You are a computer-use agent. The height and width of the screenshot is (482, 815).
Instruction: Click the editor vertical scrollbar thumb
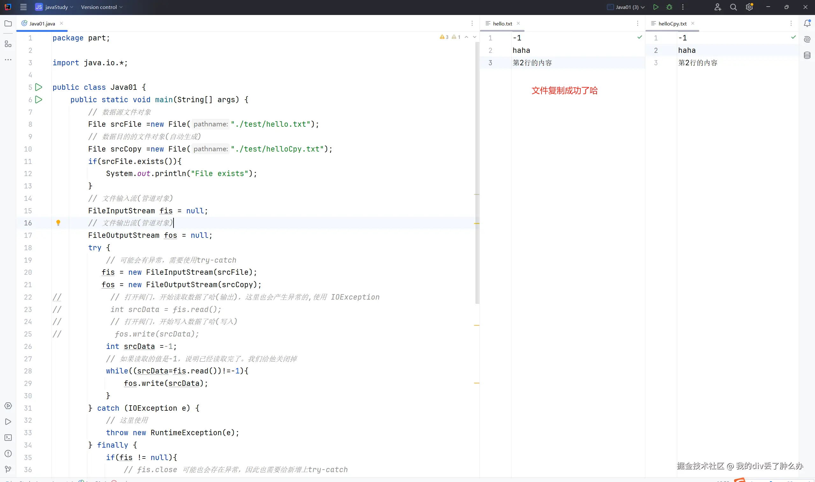477,172
